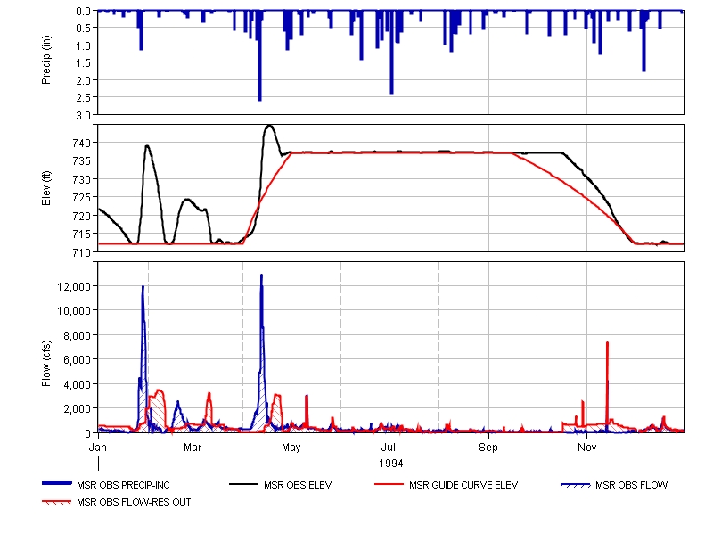Click the blue hatched MSR OBS FLOW legend swatch
The height and width of the screenshot is (559, 713).
(x=576, y=485)
